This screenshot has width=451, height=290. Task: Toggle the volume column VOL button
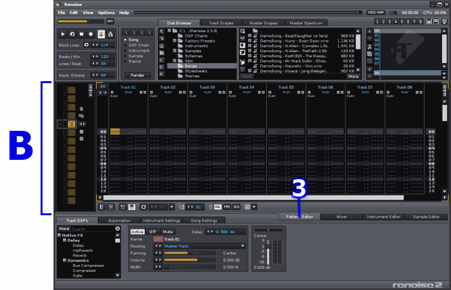tap(218, 207)
